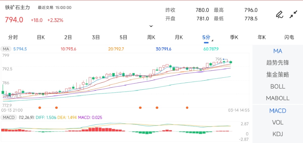Select the 5分 tab
The height and width of the screenshot is (143, 303).
click(206, 37)
